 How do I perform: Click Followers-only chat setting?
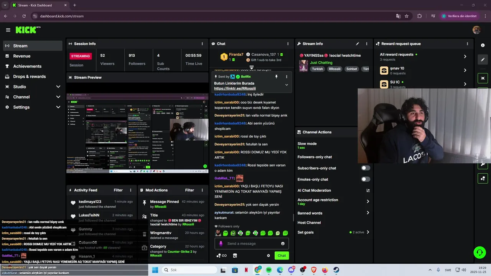[315, 157]
